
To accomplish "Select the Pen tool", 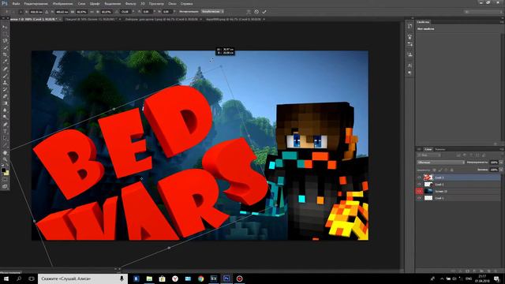I will point(5,125).
